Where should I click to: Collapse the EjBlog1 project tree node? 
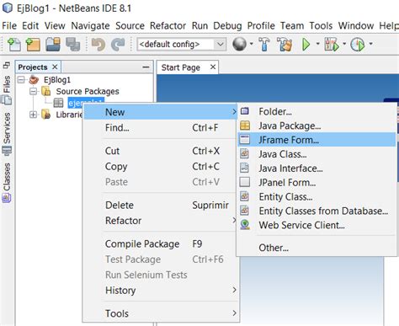click(x=21, y=80)
